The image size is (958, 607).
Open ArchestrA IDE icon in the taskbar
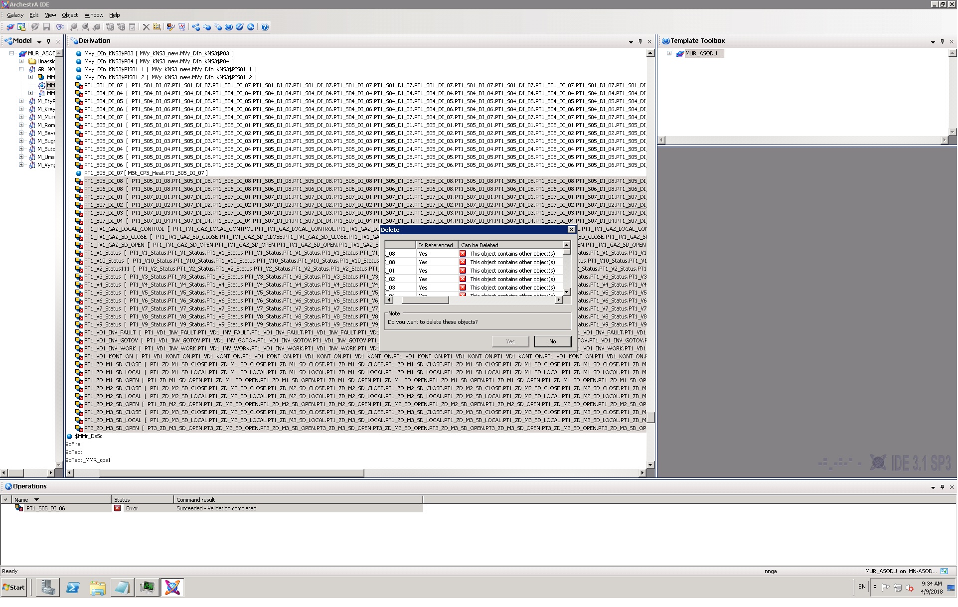172,588
